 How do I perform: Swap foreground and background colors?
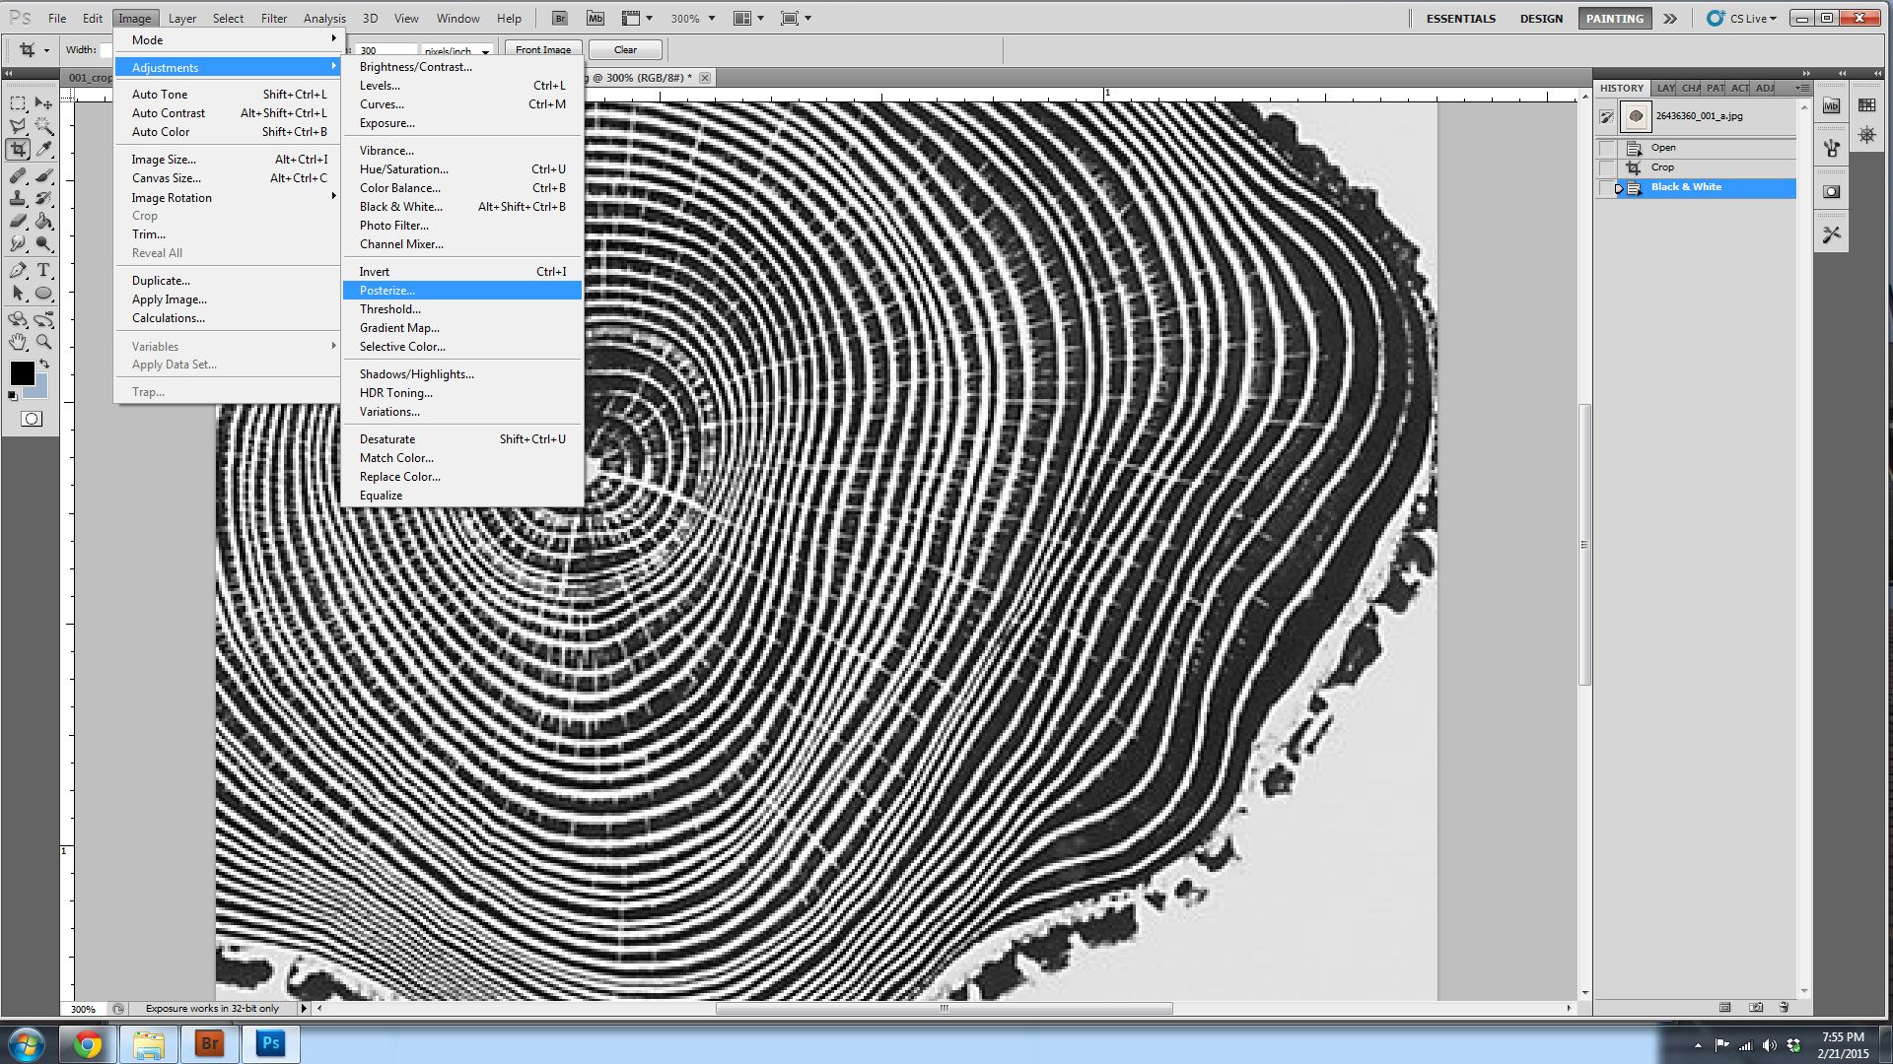point(44,365)
